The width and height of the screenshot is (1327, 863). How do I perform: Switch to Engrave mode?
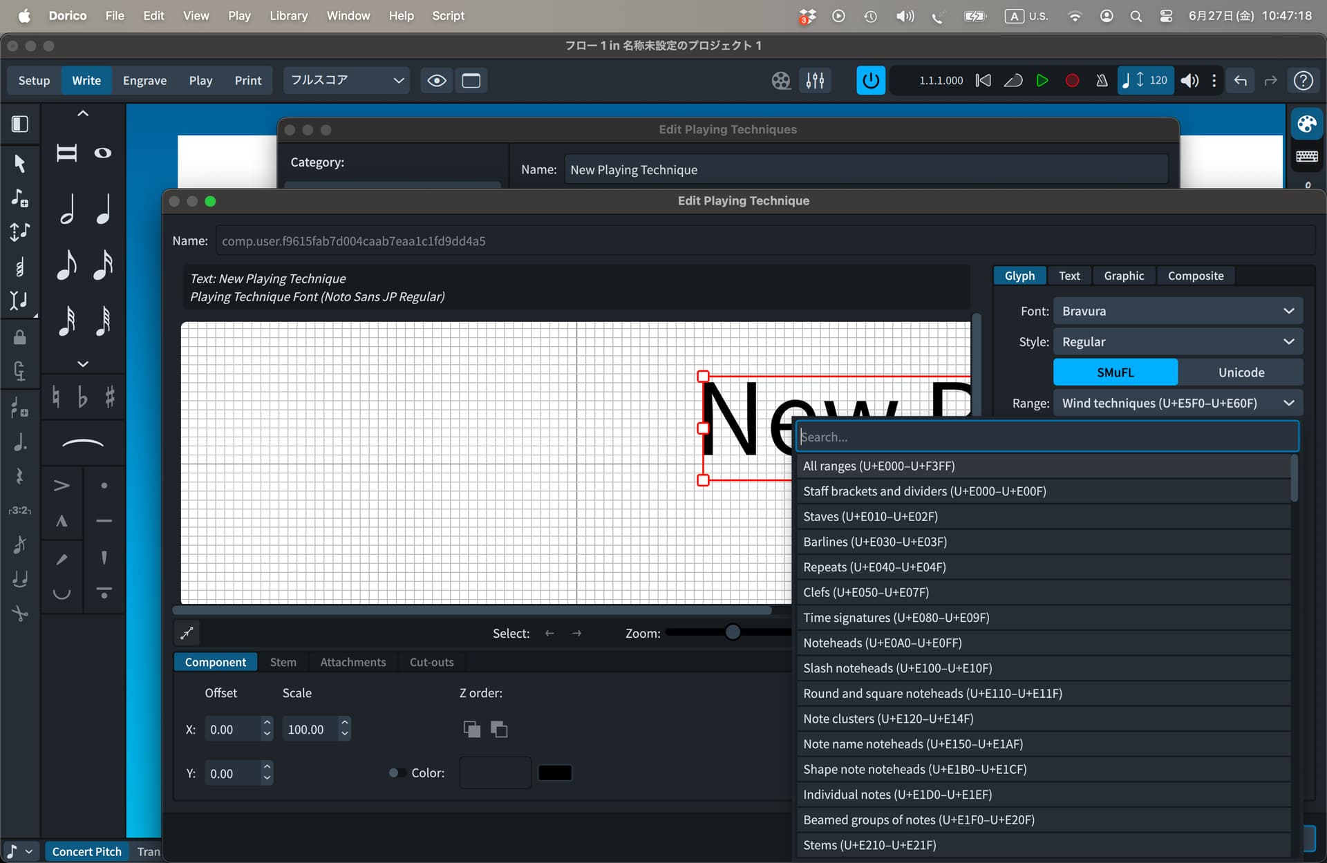pyautogui.click(x=144, y=80)
